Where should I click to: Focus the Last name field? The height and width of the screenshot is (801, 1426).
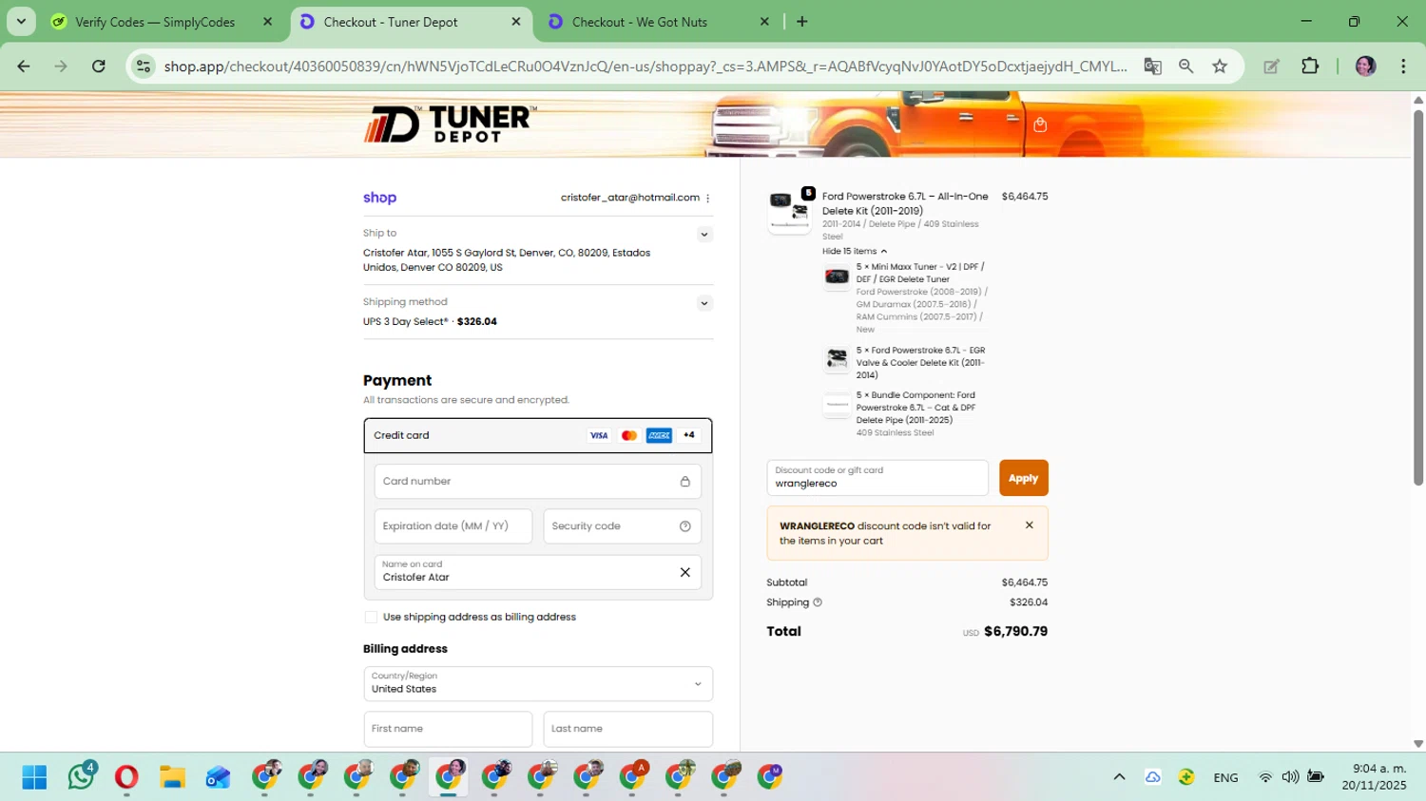coord(628,729)
